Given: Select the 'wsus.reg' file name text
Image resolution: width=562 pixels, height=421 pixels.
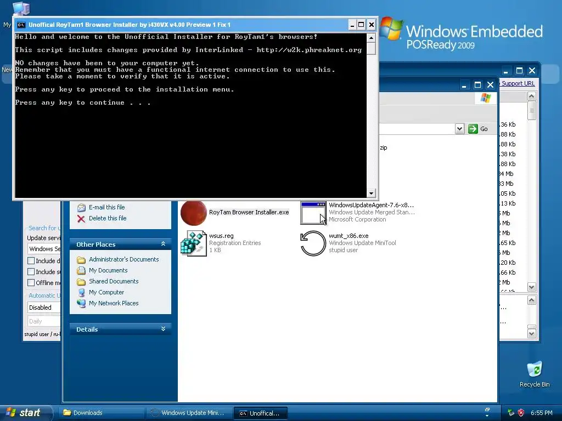Looking at the screenshot, I should pos(221,236).
